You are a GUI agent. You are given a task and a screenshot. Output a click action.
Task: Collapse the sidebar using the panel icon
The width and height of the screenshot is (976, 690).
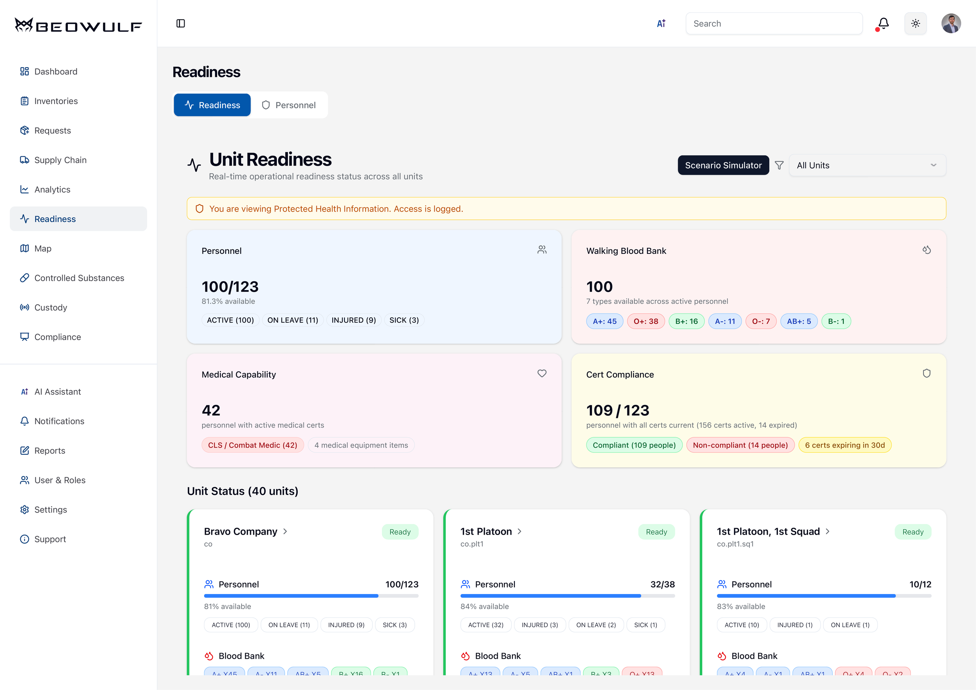point(180,23)
